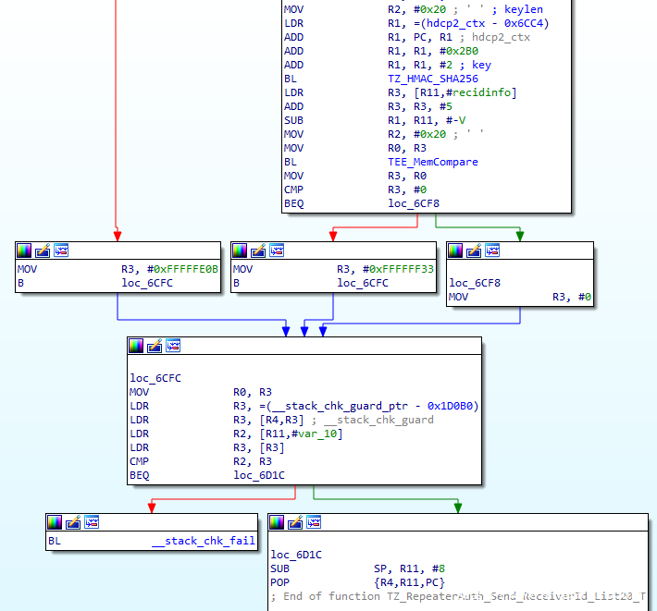
Task: Open color picker on the 0xFFFFFE0B node
Action: [x=24, y=251]
